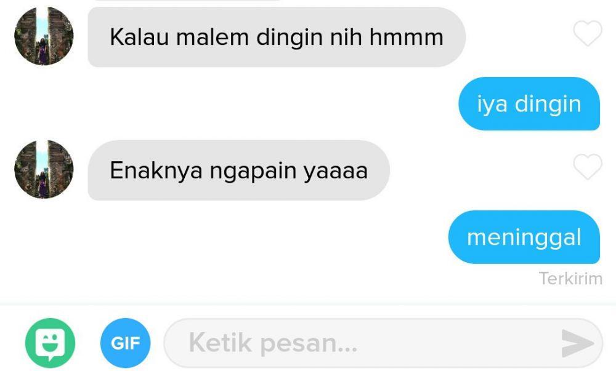Image resolution: width=616 pixels, height=371 pixels.
Task: Click the white "GIF" letters in the circle
Action: coord(125,343)
